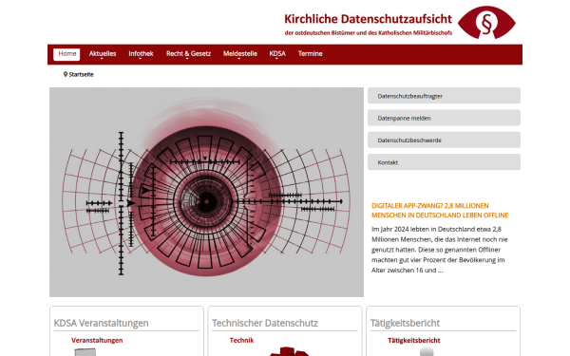Open the red Tätigkeitsbericht link
Viewport: 570px width, 356px height.
pyautogui.click(x=413, y=341)
